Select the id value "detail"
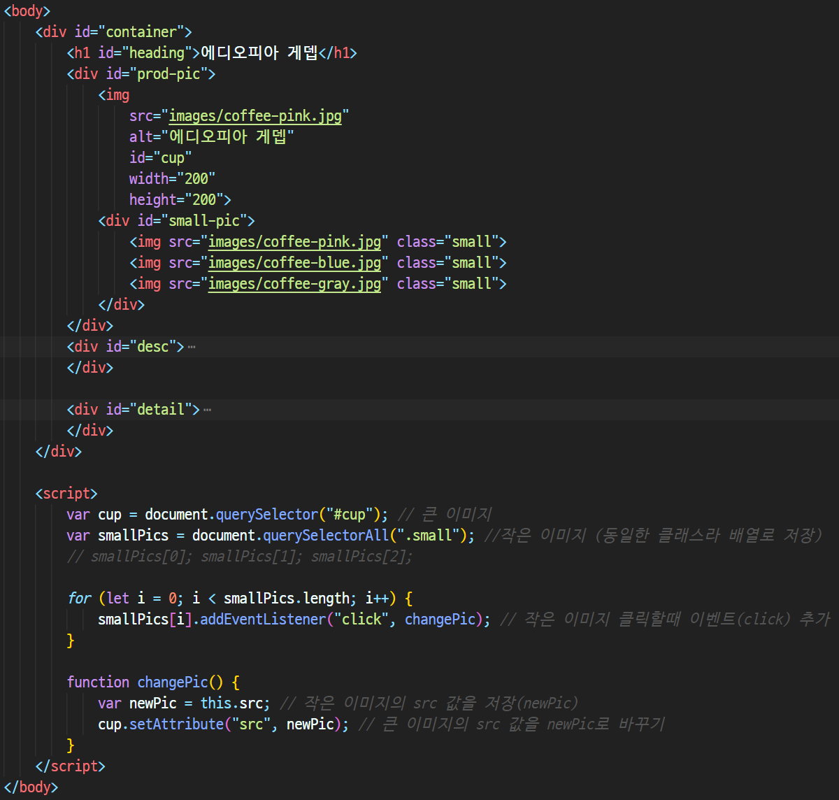The width and height of the screenshot is (839, 800). 161,410
